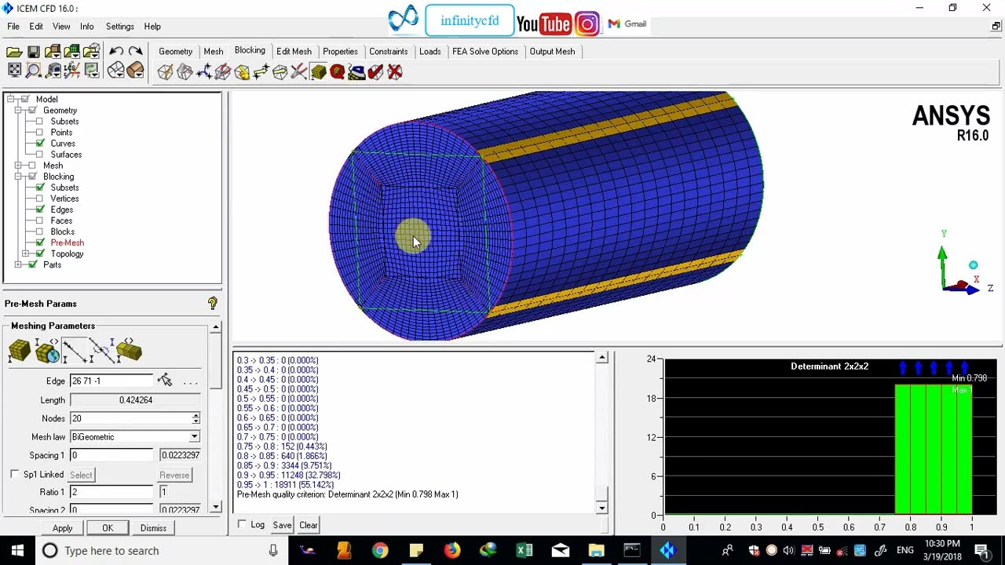Viewport: 1005px width, 565px height.
Task: Click the Refresh view icon
Action: [x=92, y=71]
